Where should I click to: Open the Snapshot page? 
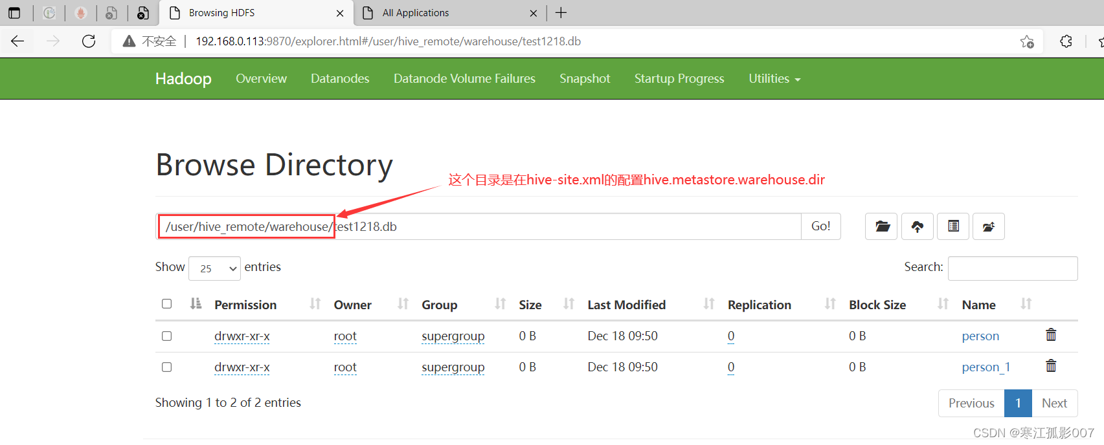[585, 78]
